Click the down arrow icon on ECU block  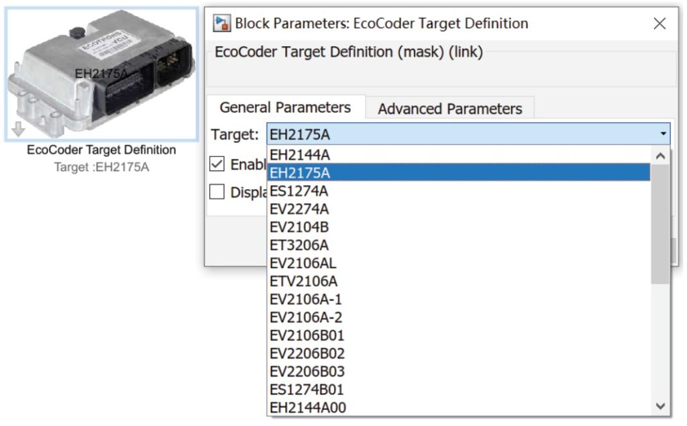18,129
